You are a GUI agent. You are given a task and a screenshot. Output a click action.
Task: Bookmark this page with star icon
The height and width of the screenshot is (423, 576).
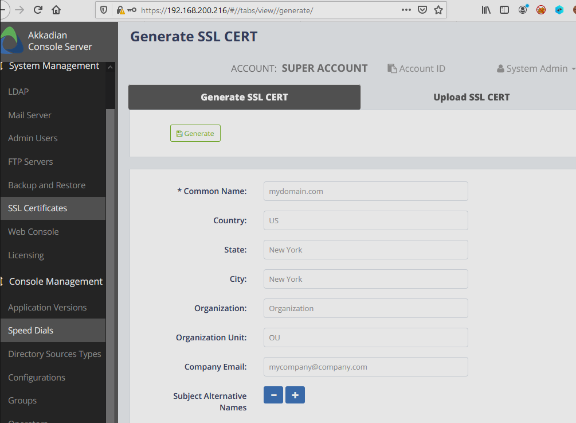click(x=438, y=10)
